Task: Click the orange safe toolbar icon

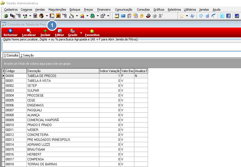Action: pyautogui.click(x=58, y=16)
